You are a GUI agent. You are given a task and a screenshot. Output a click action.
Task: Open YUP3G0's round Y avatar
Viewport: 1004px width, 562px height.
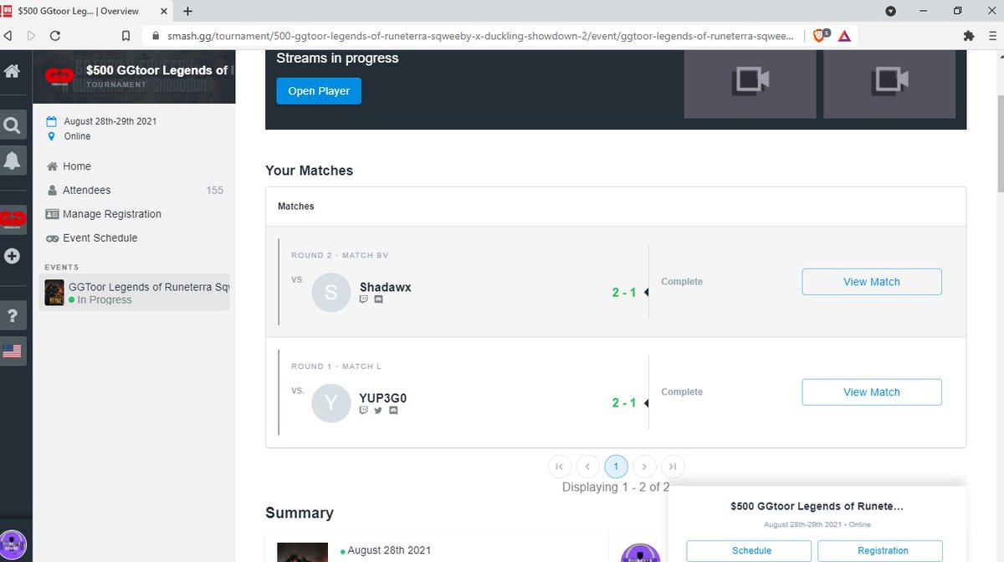point(330,403)
